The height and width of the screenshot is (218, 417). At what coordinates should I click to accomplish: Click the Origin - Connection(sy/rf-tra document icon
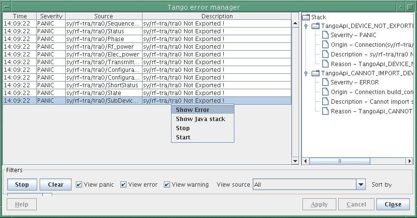325,44
